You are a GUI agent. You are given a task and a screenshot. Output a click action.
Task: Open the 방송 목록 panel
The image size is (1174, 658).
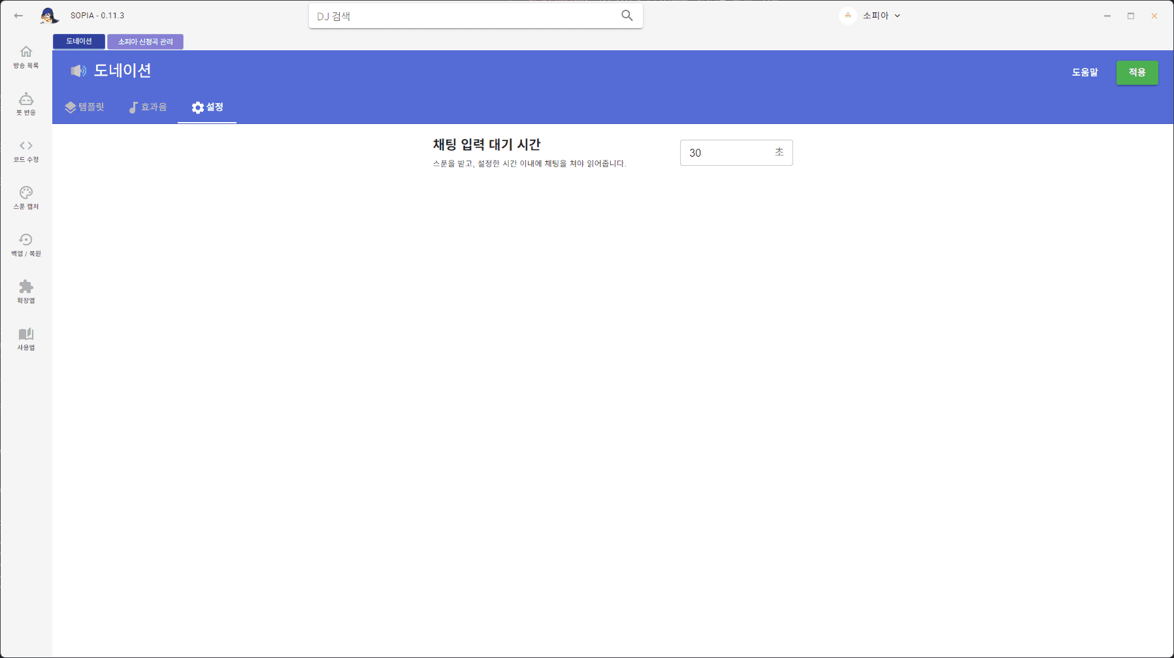click(25, 57)
